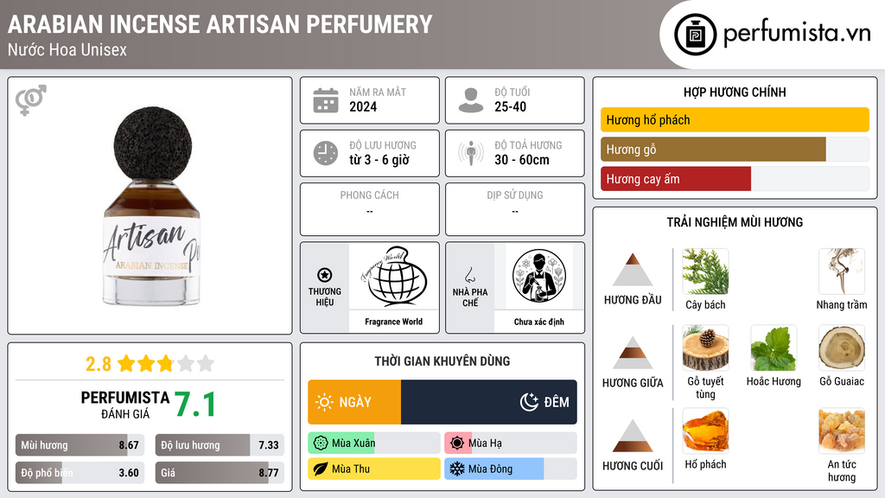Click the Gỗ tuyết tùng note image
Image resolution: width=885 pixels, height=498 pixels.
pyautogui.click(x=705, y=348)
